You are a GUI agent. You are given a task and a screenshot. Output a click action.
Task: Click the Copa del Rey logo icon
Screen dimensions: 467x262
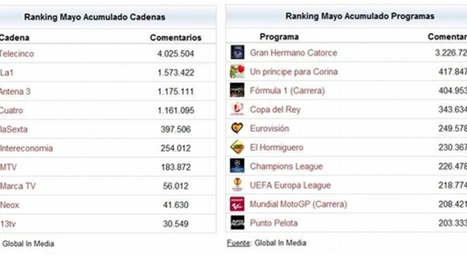(237, 109)
